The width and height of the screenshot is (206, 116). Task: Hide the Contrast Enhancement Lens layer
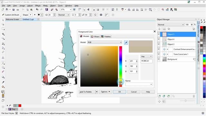159,49
